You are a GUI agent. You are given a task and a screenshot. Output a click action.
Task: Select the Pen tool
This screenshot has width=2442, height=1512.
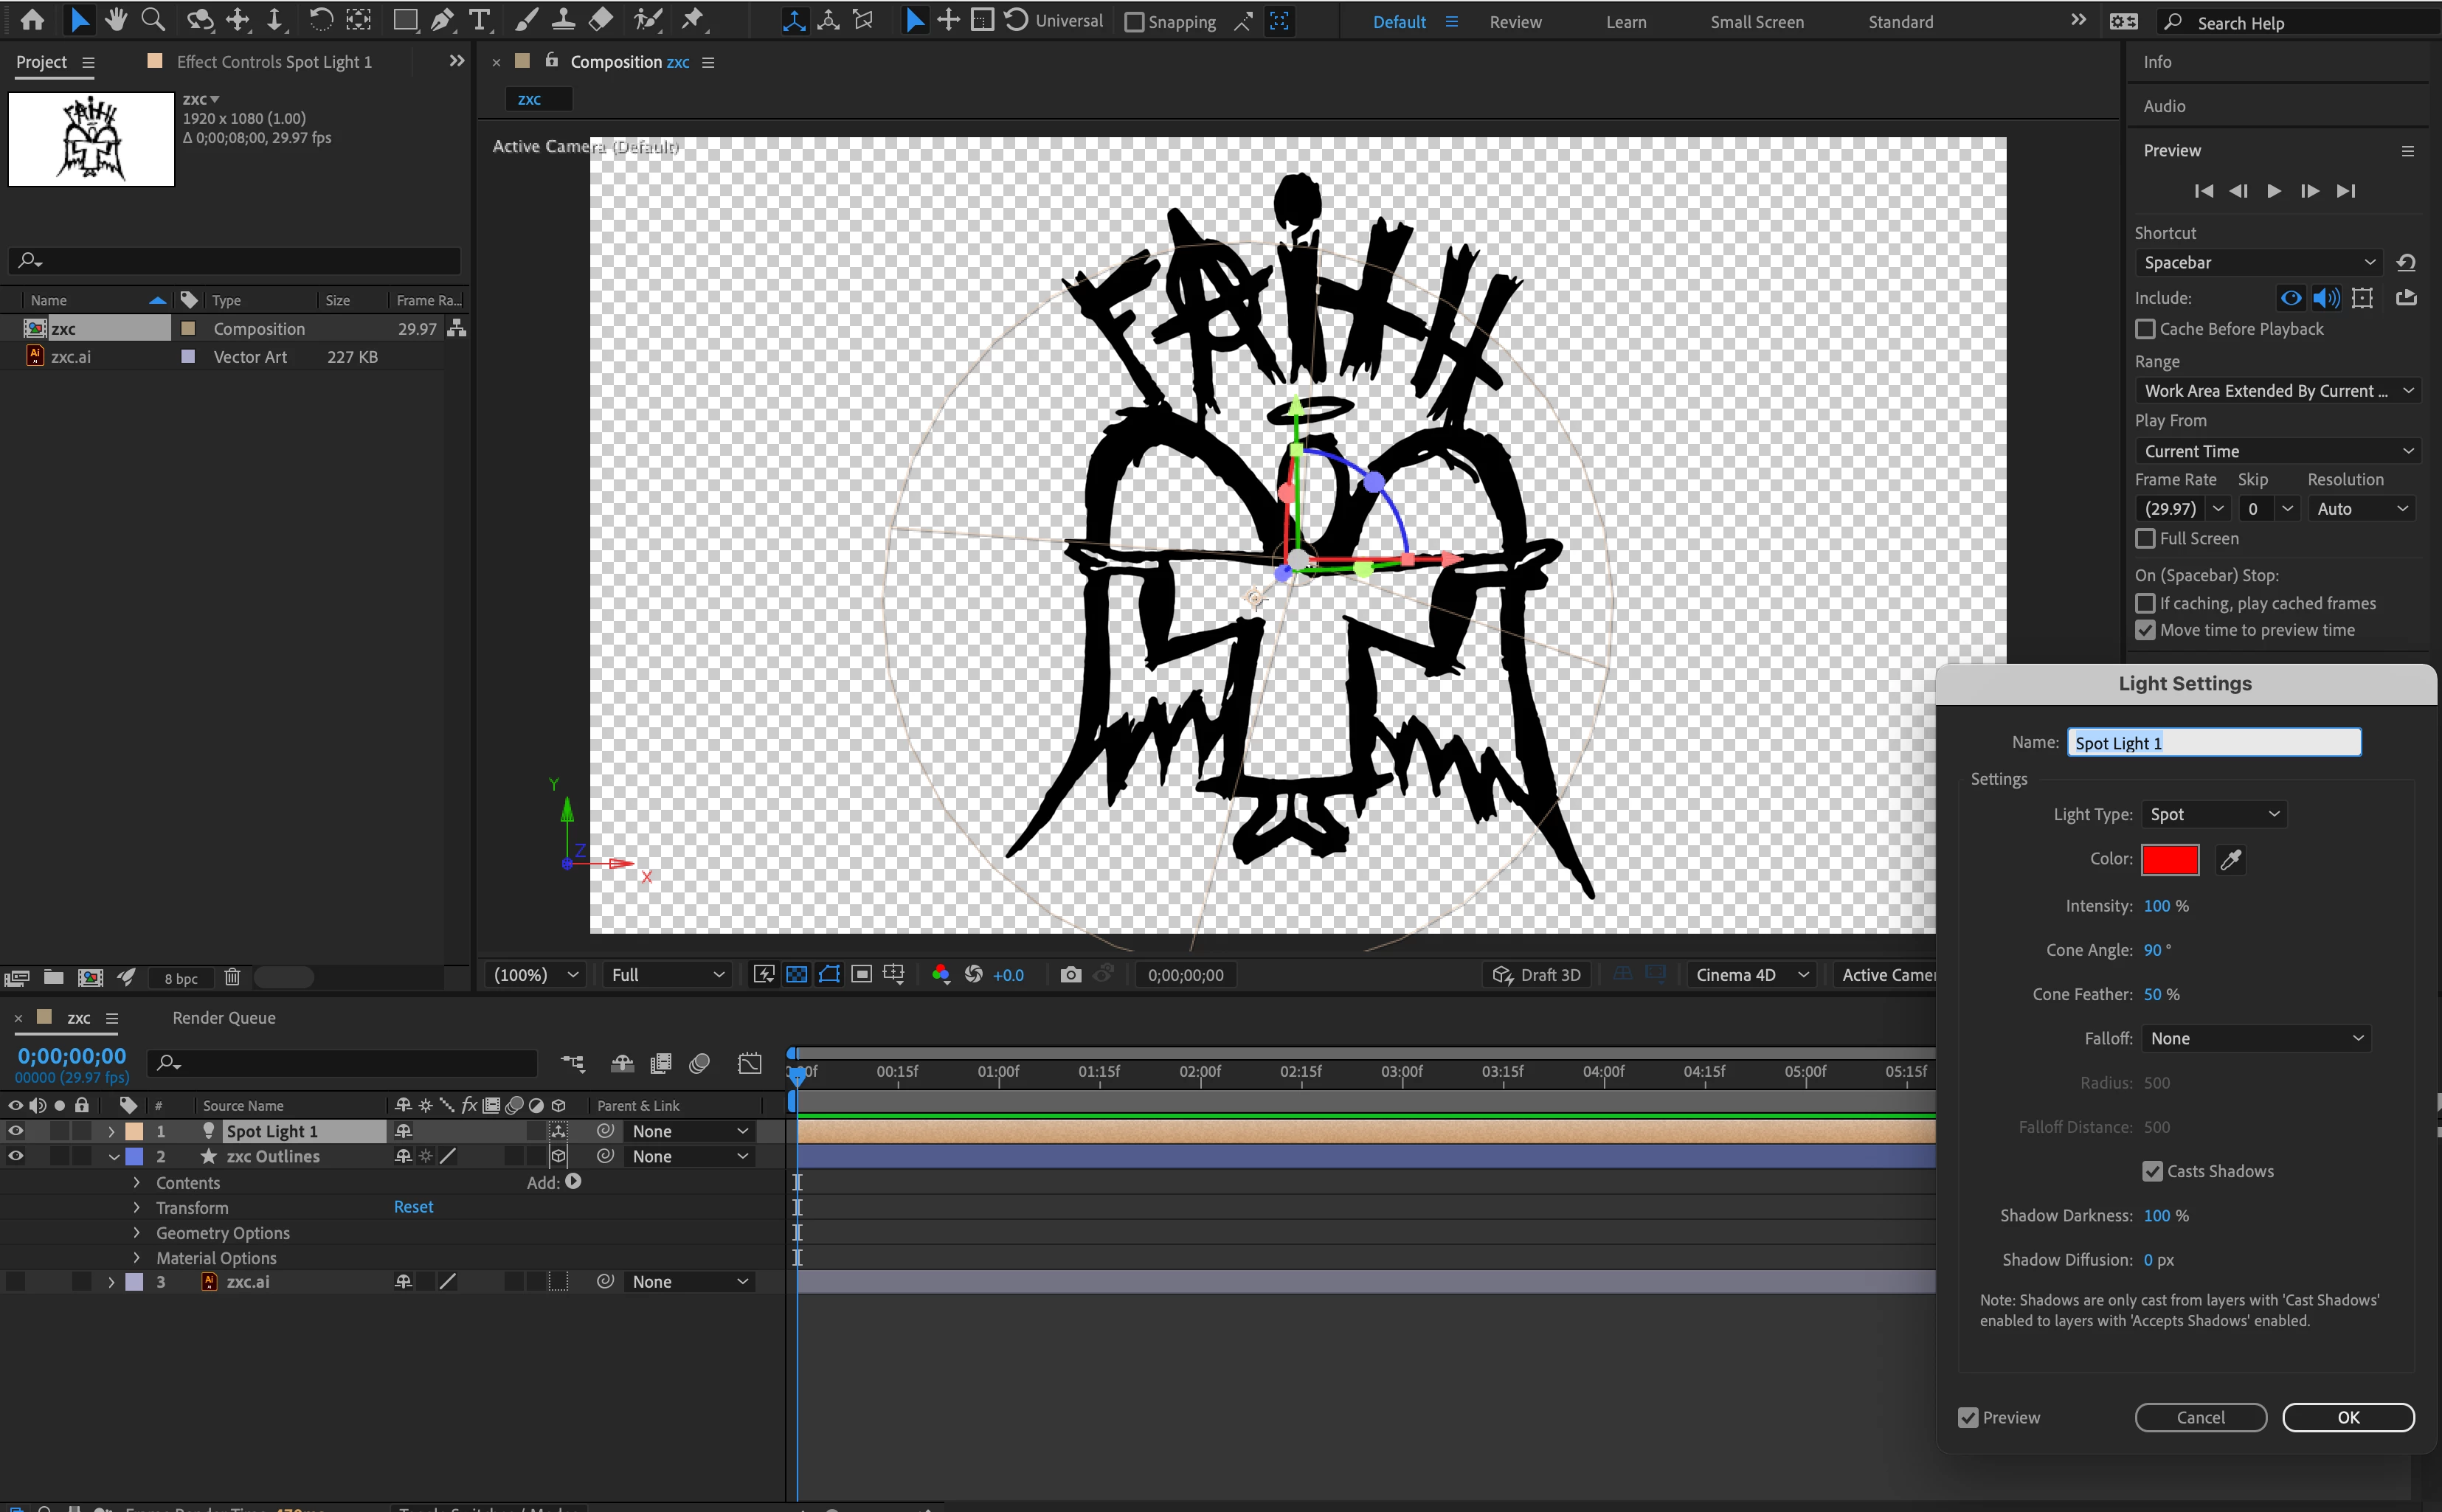pos(442,19)
